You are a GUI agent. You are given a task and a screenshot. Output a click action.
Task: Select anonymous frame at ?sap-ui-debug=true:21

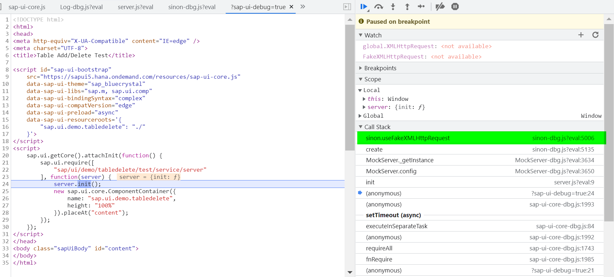(x=480, y=270)
